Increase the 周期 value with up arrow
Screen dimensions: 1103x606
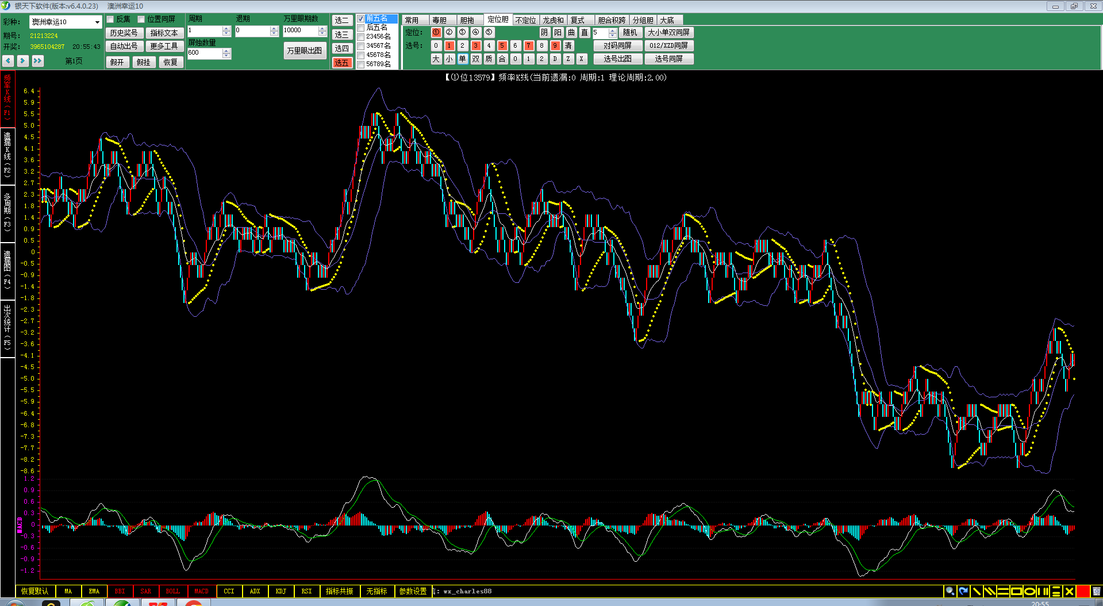pos(226,28)
